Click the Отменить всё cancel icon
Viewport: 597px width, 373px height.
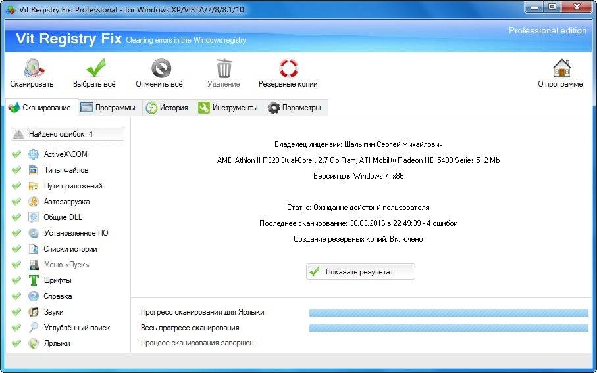pos(161,68)
